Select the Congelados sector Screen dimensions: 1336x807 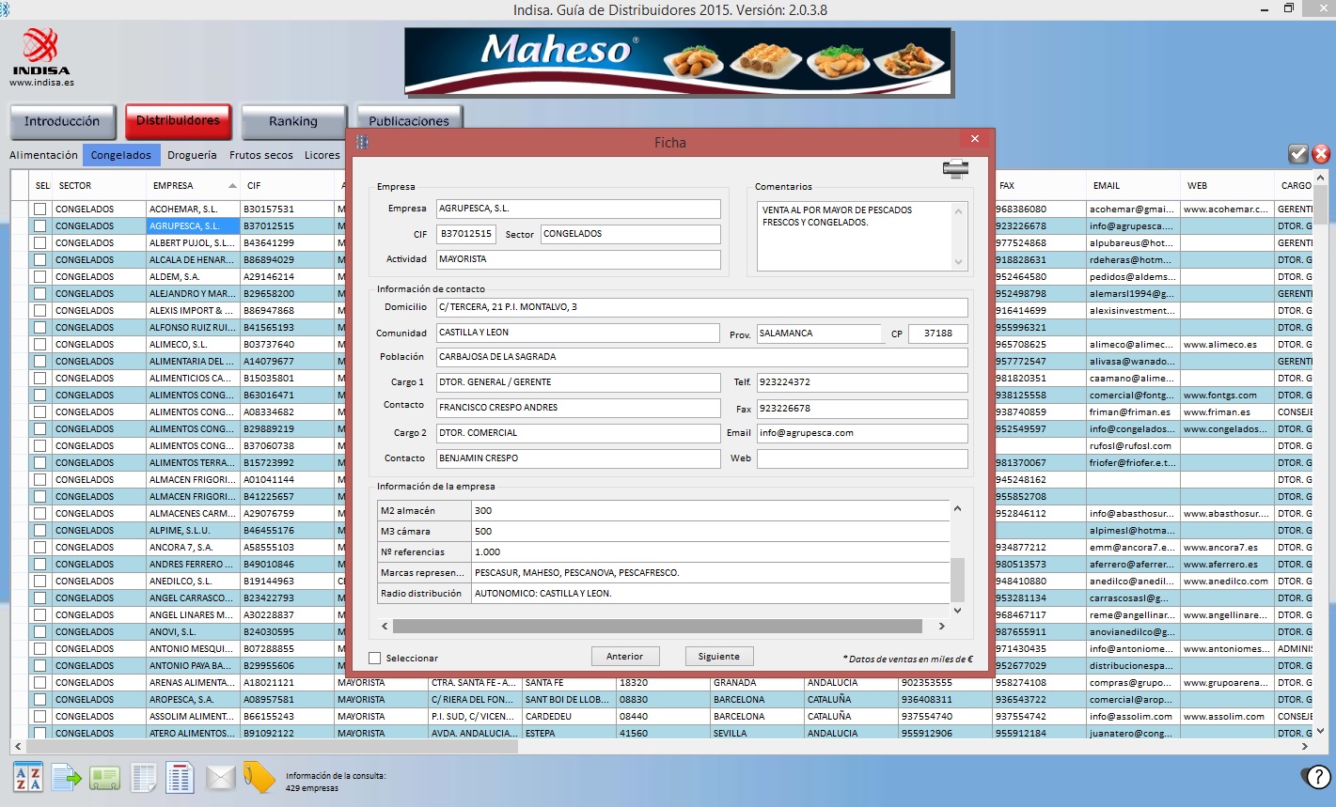(121, 155)
